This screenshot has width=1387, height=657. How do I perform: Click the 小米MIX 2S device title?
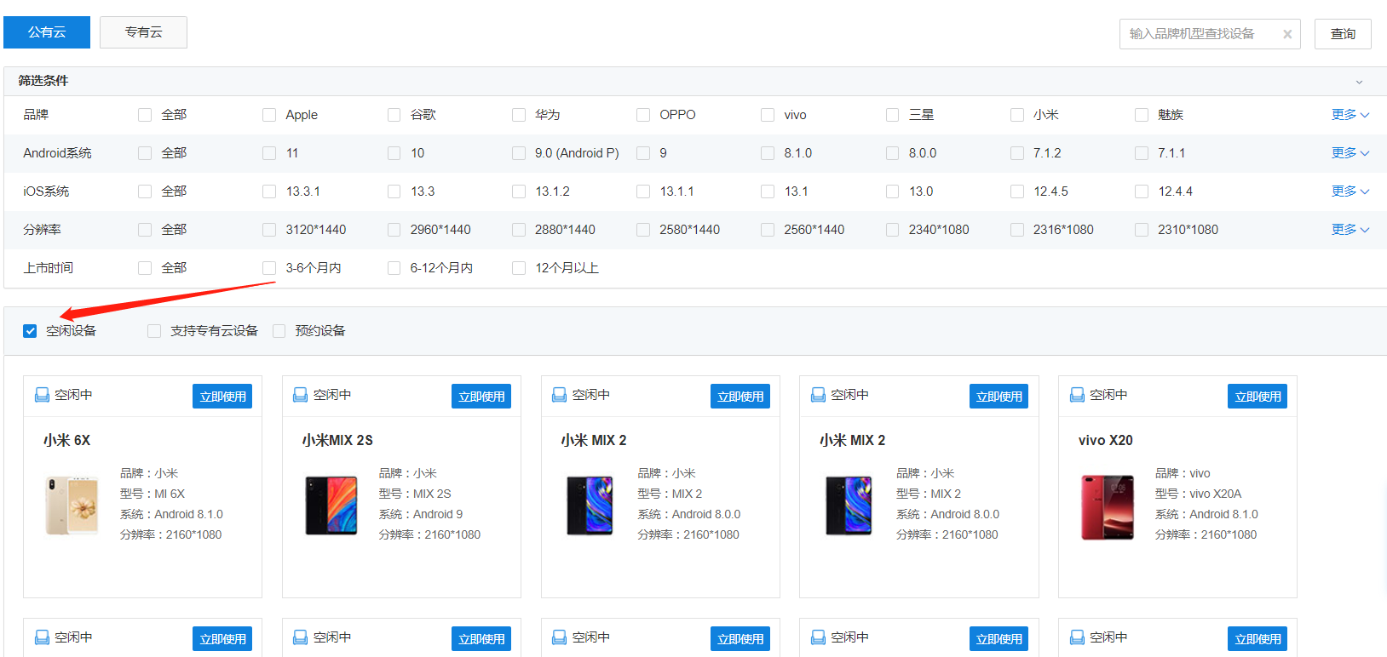[337, 441]
